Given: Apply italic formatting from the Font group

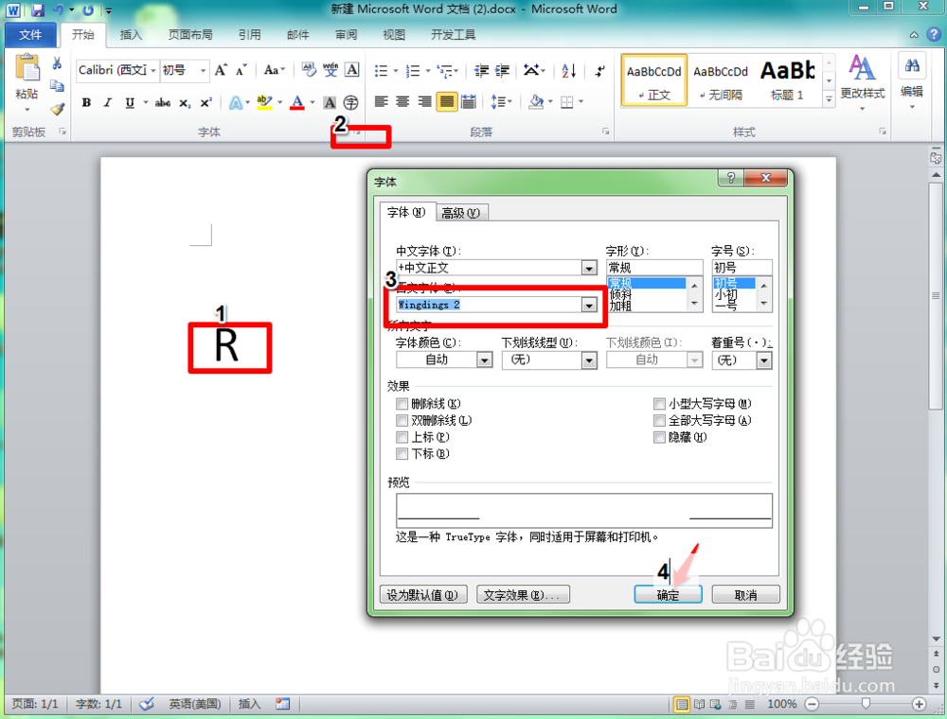Looking at the screenshot, I should (x=108, y=102).
